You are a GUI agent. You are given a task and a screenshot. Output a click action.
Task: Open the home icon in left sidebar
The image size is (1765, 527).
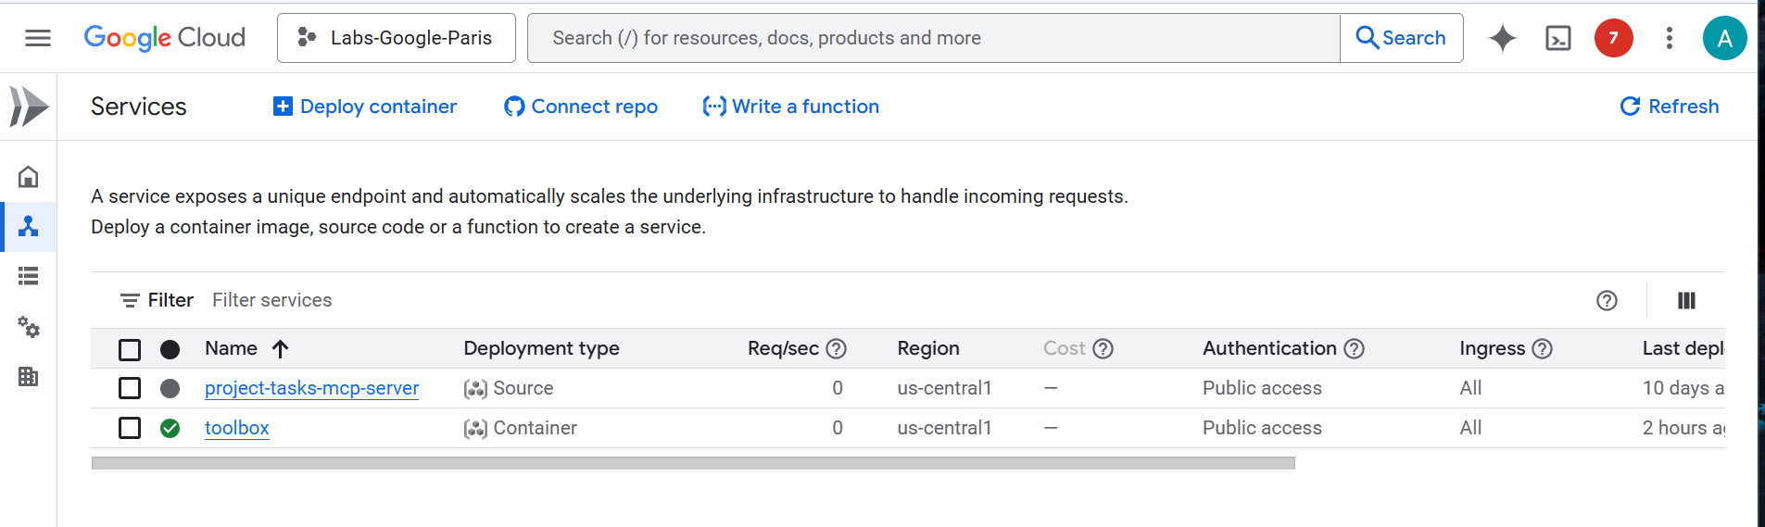[x=29, y=176]
